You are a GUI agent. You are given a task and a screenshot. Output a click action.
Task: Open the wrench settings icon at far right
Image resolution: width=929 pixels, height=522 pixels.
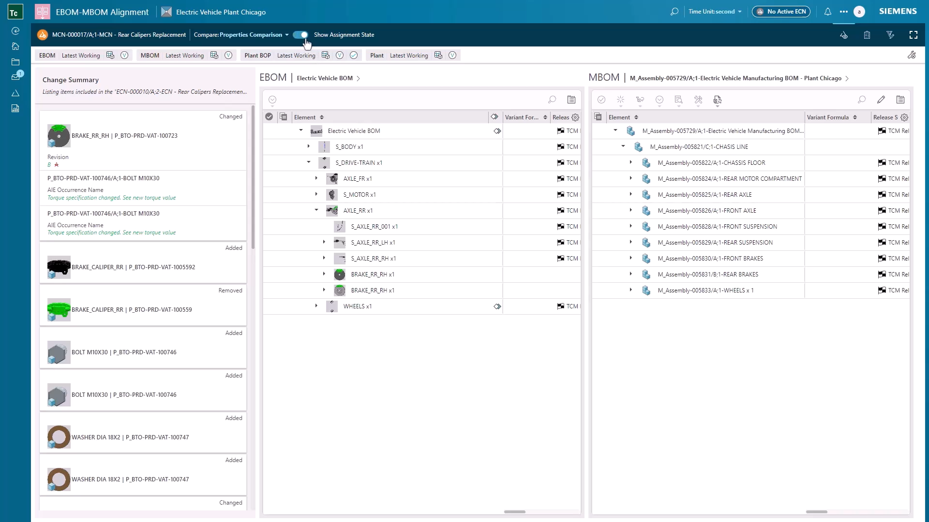click(x=912, y=55)
